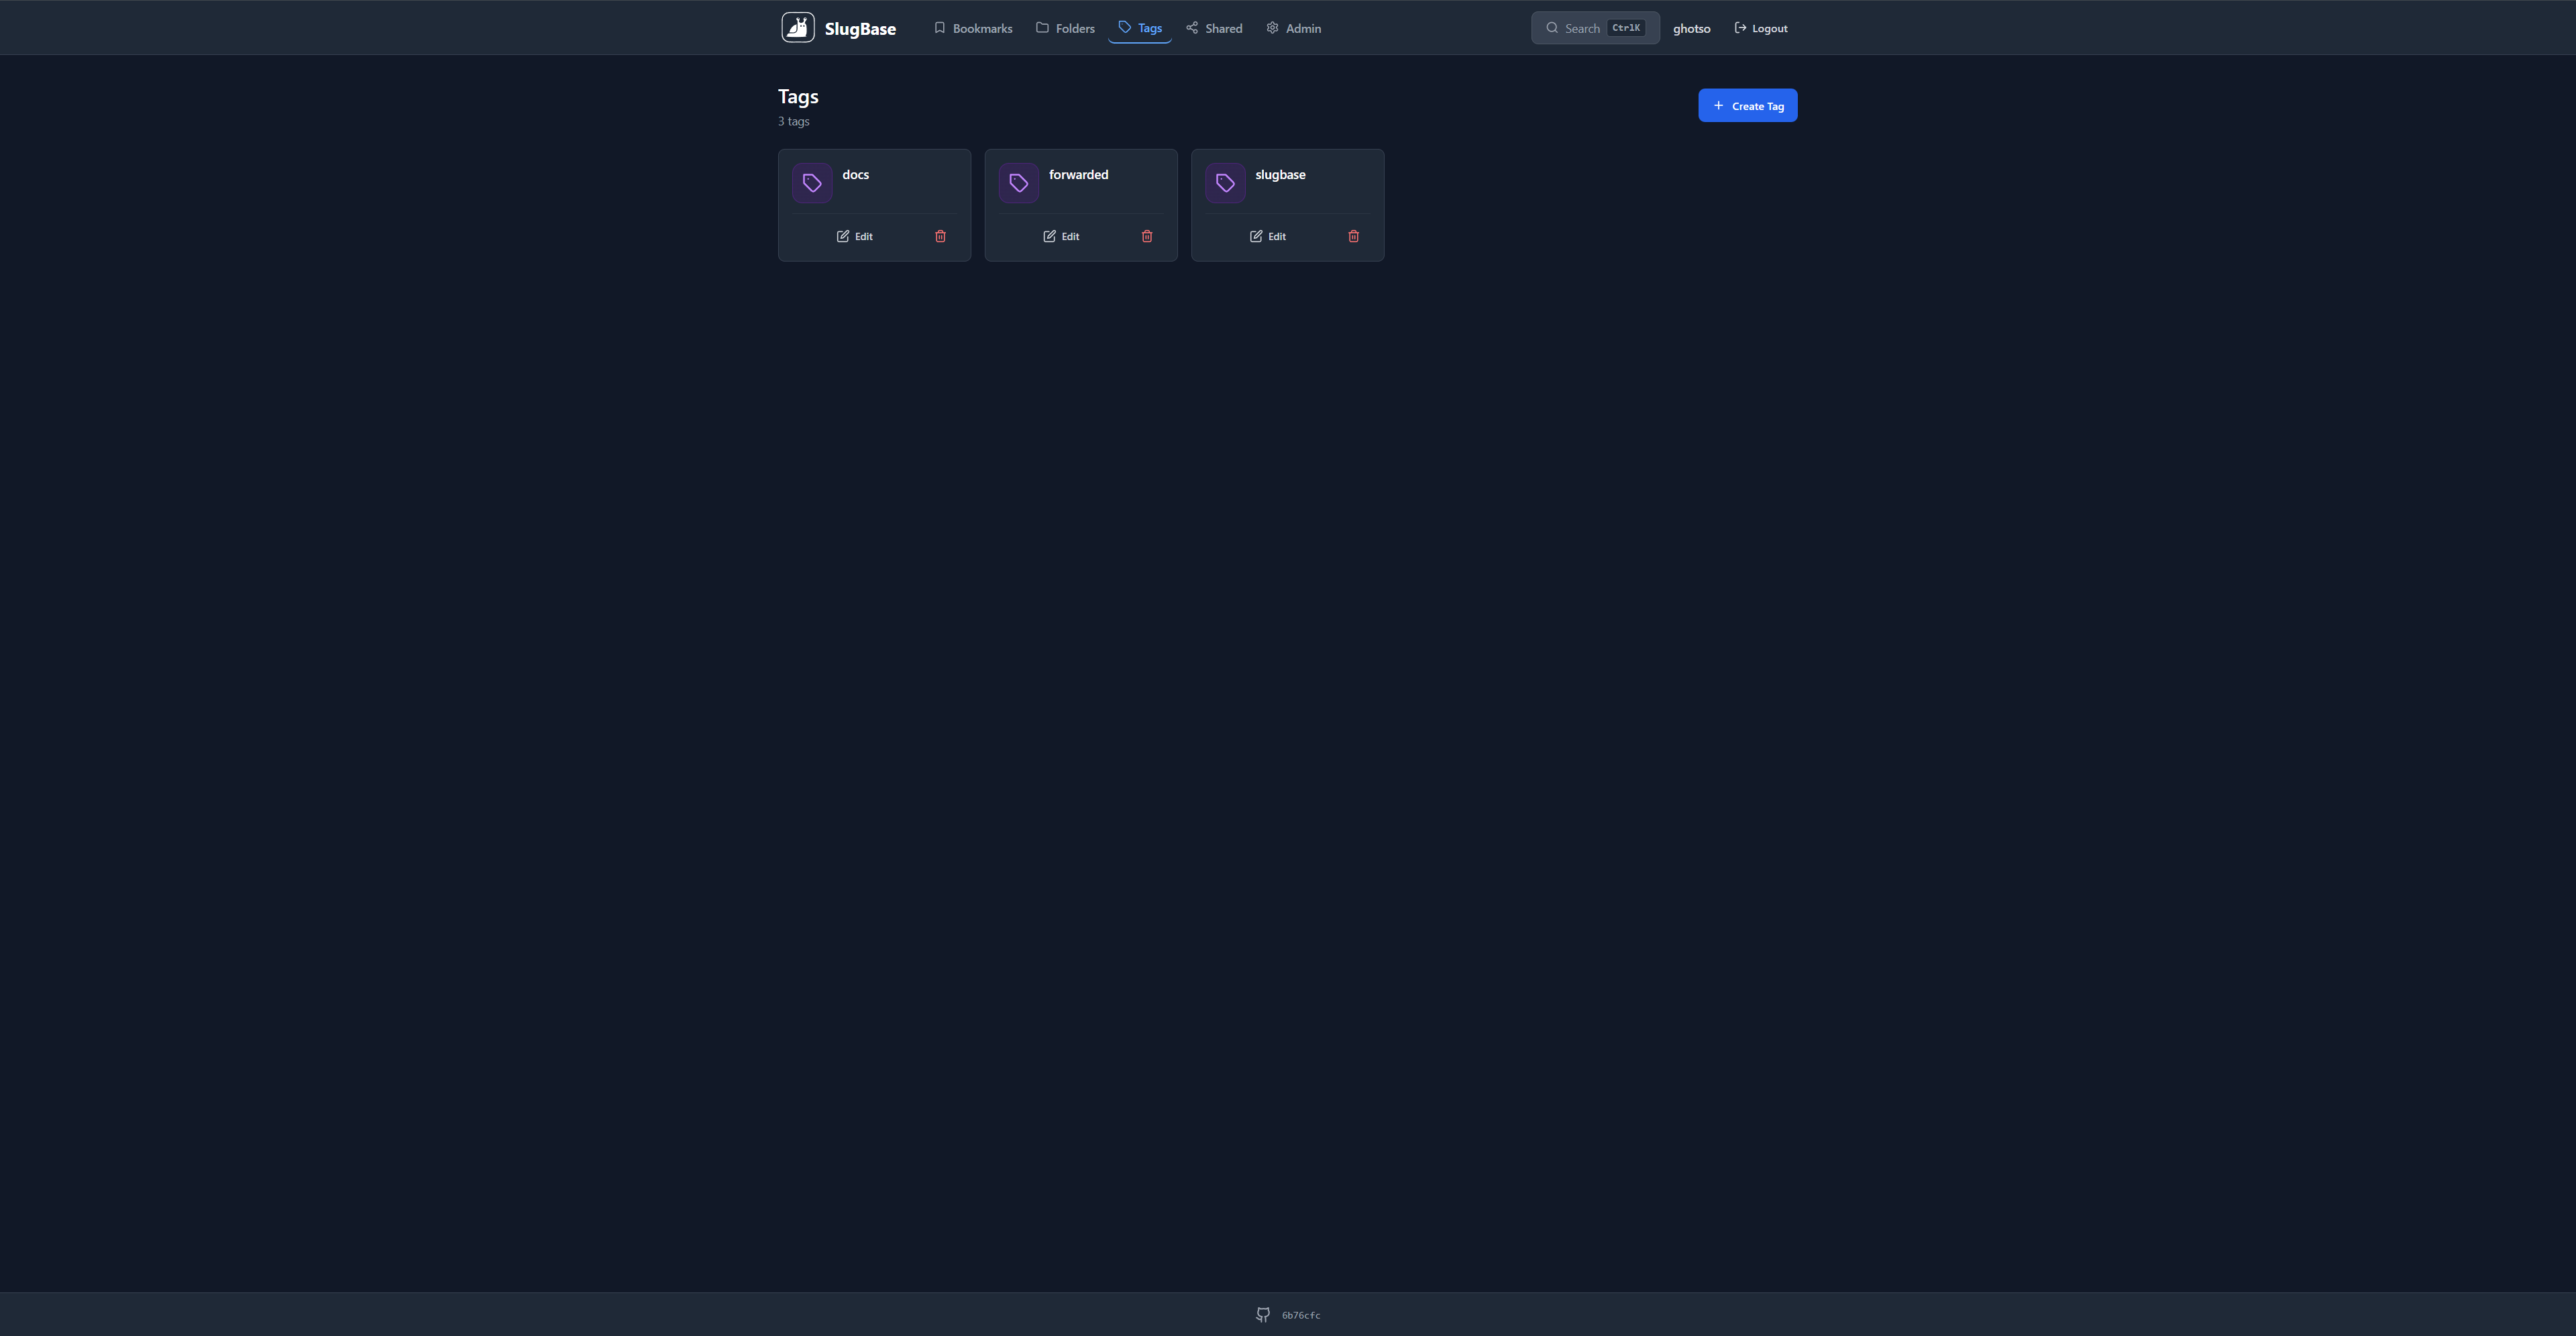Image resolution: width=2576 pixels, height=1336 pixels.
Task: Click the search magnifier icon
Action: 1552,28
